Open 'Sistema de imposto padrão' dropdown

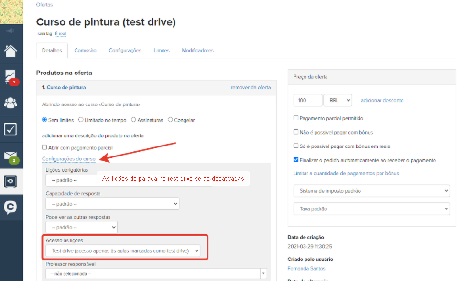(x=371, y=191)
